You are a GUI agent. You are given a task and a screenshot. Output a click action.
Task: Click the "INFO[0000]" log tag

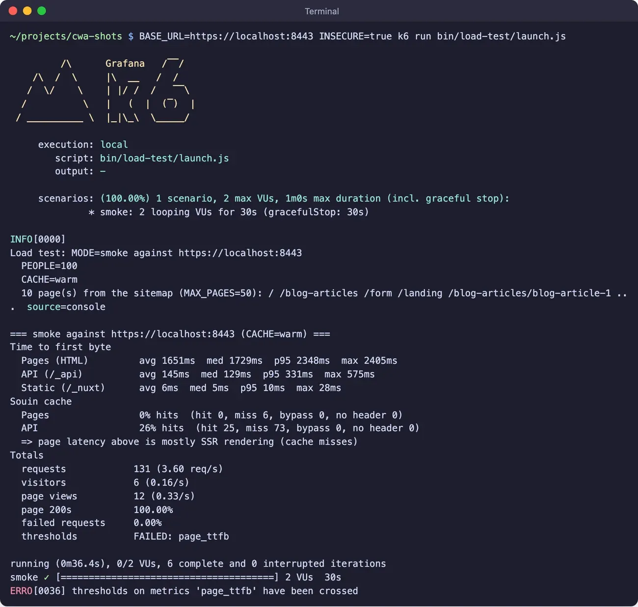point(38,239)
